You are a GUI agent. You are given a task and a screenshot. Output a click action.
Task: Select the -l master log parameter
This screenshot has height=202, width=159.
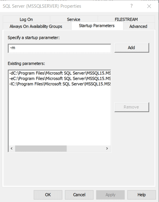tap(60, 84)
